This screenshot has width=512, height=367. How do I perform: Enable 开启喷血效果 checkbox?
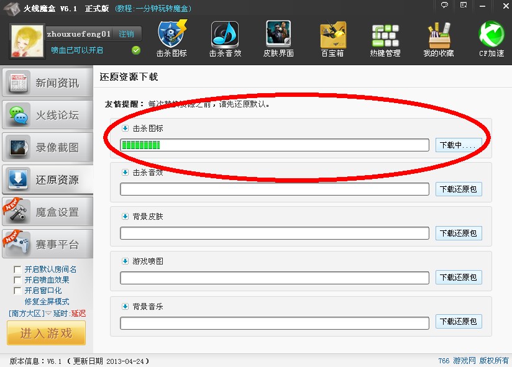(x=17, y=280)
